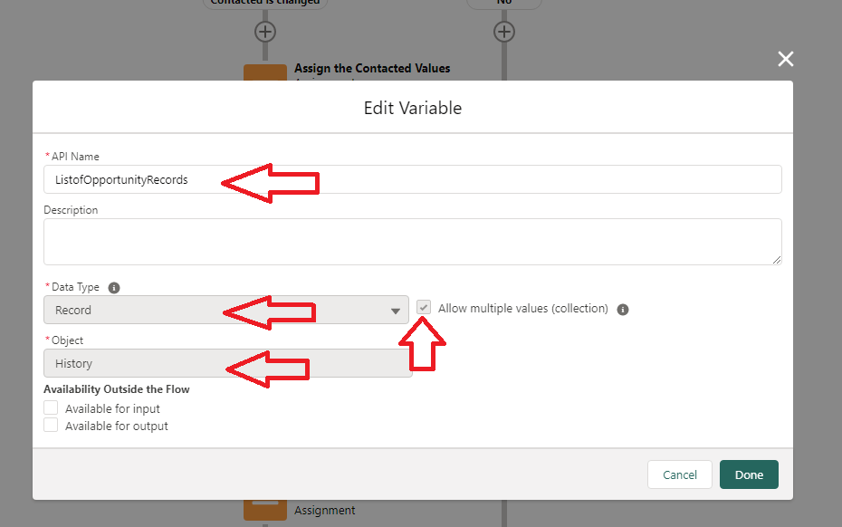Close the Edit Variable dialog with X

785,59
